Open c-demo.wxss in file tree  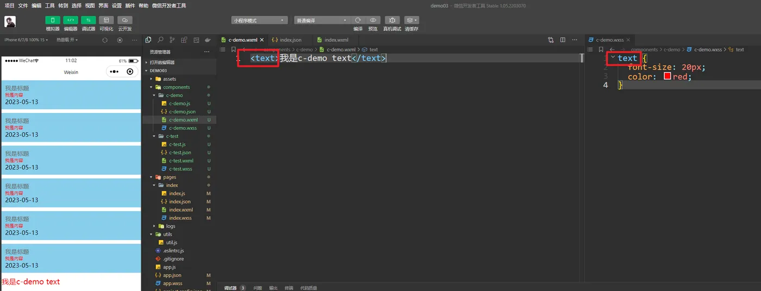point(182,128)
